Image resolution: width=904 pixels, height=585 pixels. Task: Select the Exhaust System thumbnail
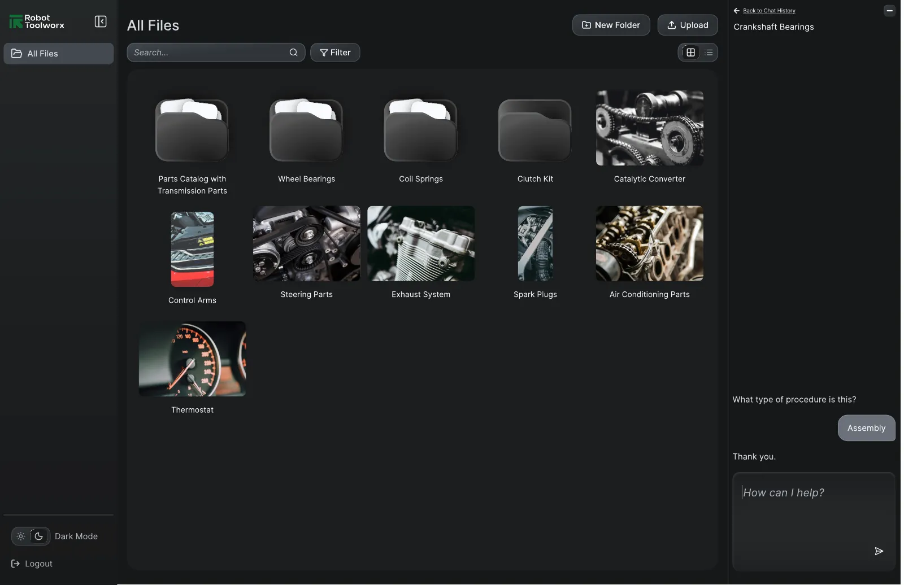[421, 243]
